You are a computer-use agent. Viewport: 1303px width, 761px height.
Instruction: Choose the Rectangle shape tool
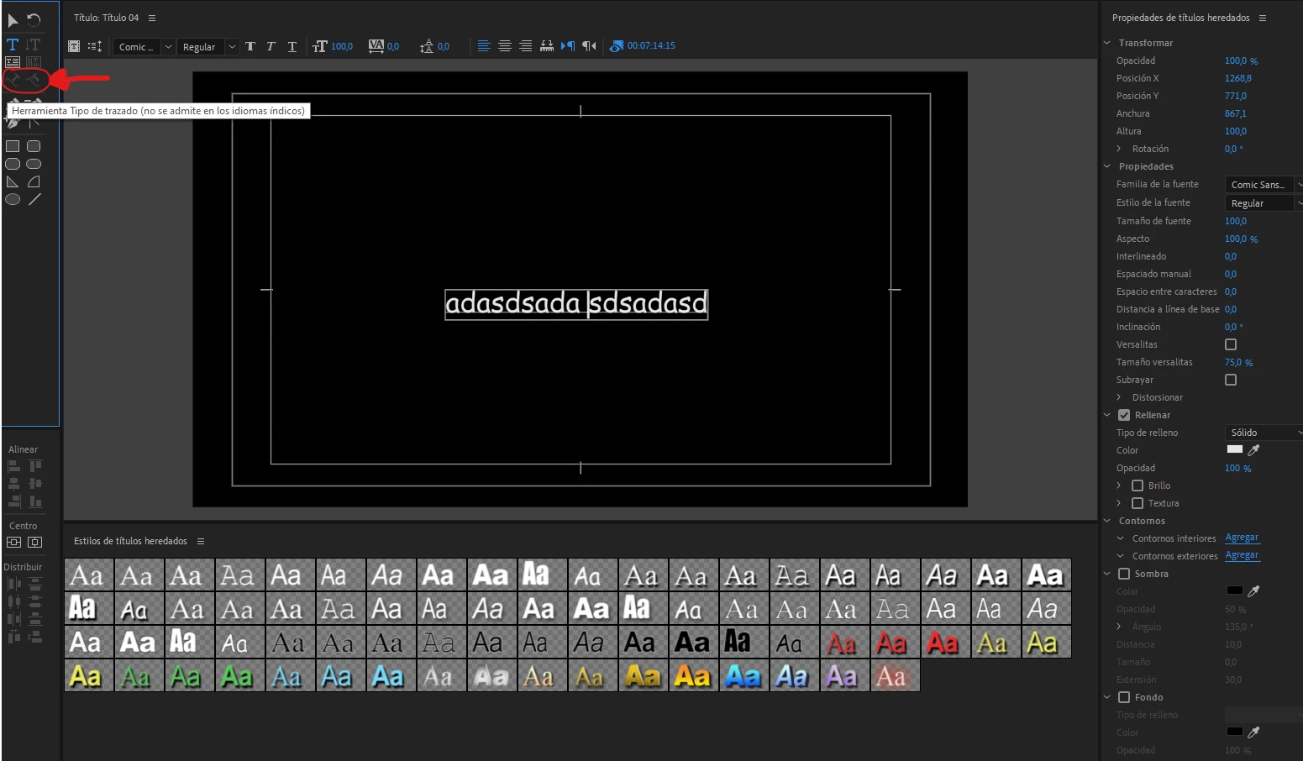13,146
